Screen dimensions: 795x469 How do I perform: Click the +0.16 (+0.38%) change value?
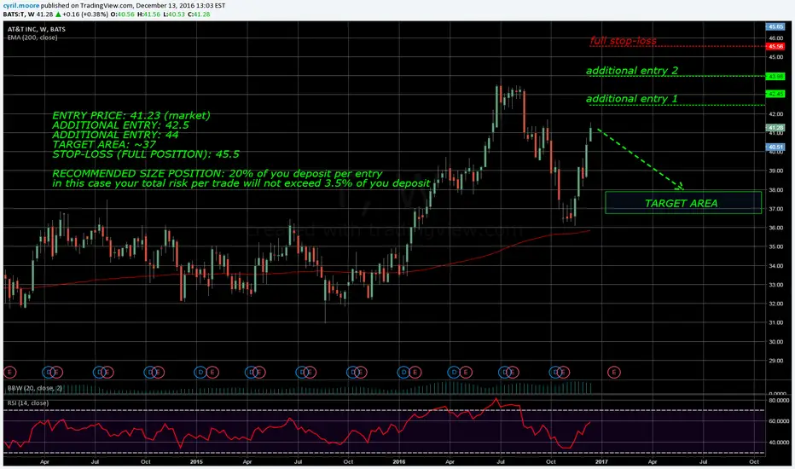point(85,14)
